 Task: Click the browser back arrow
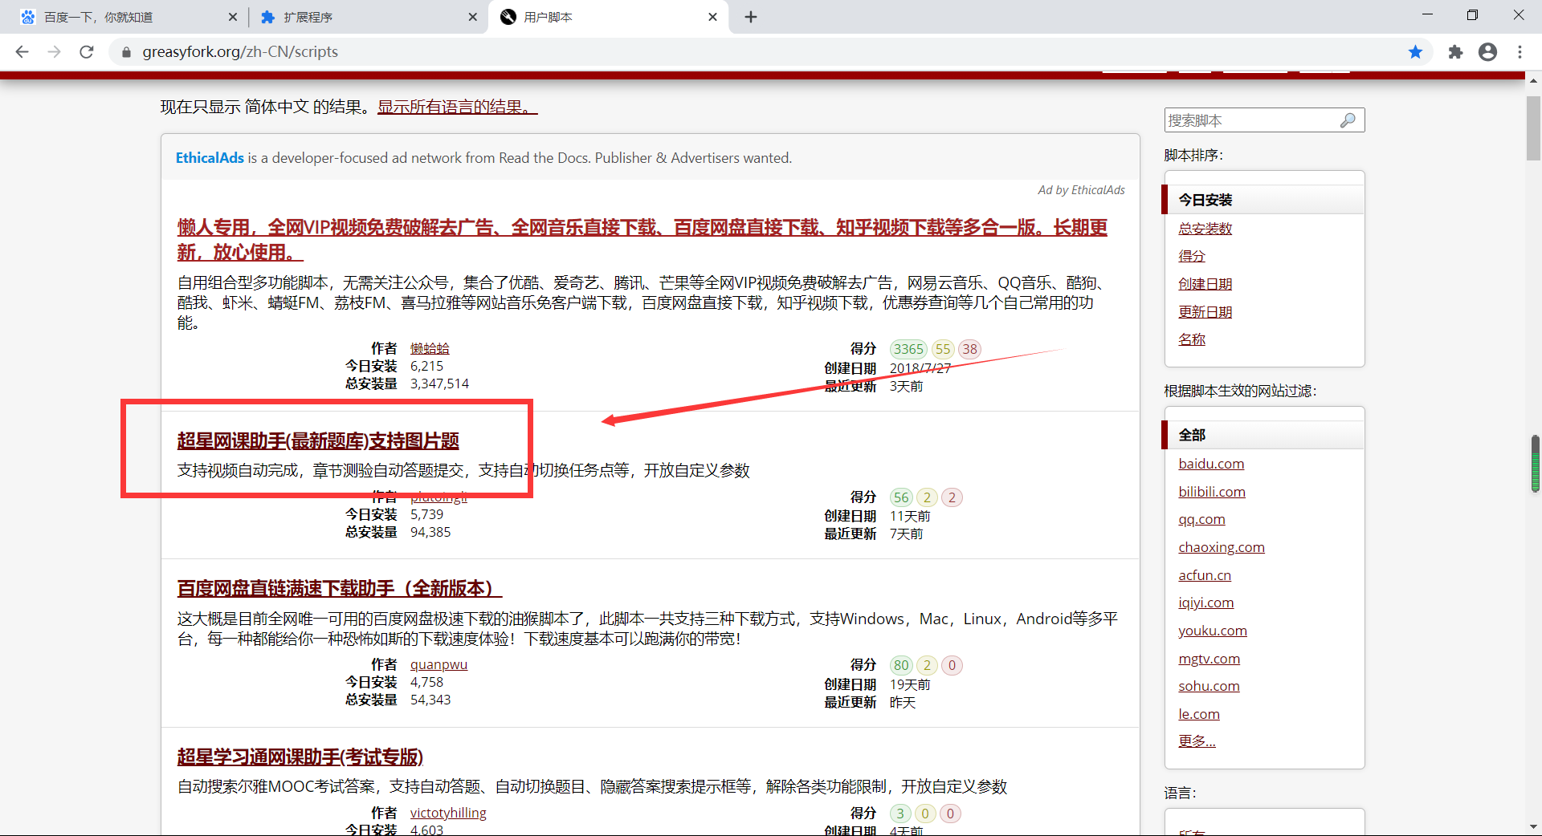tap(22, 51)
